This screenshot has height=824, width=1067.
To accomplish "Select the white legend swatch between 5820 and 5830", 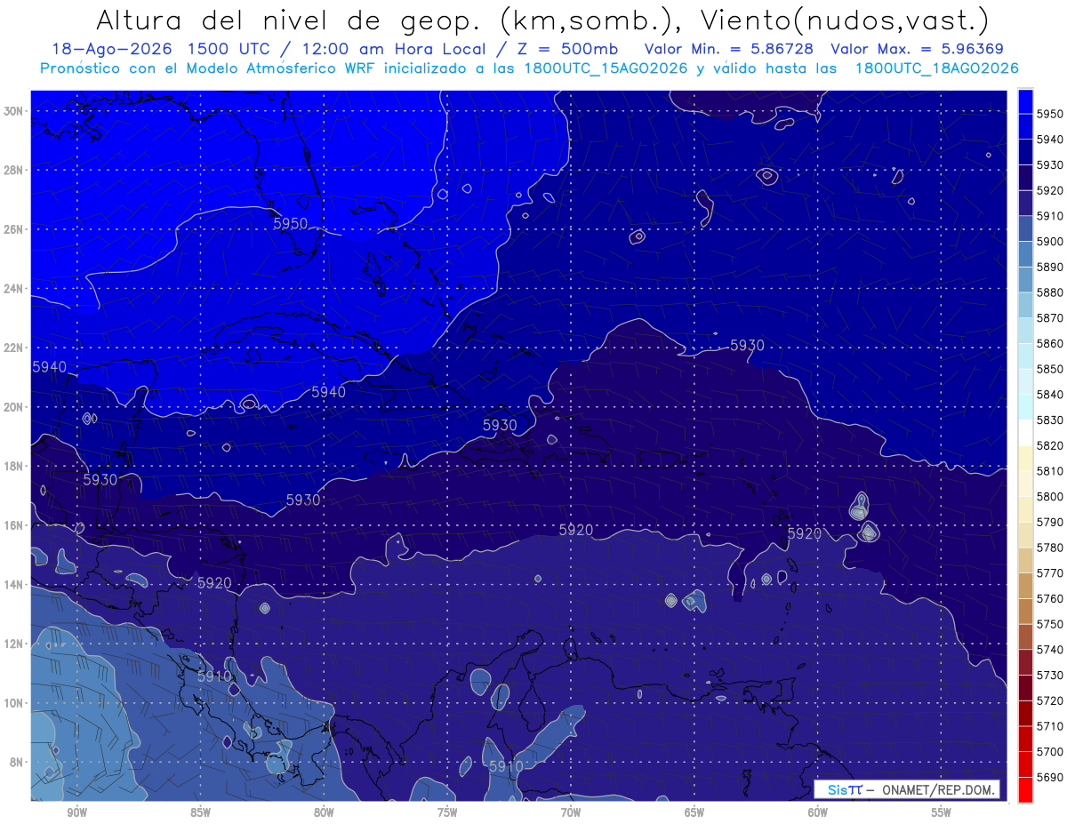I will click(1025, 433).
